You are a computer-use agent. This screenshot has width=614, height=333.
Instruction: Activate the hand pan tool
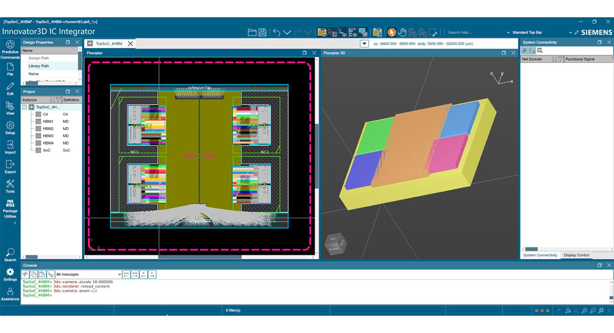pyautogui.click(x=402, y=32)
